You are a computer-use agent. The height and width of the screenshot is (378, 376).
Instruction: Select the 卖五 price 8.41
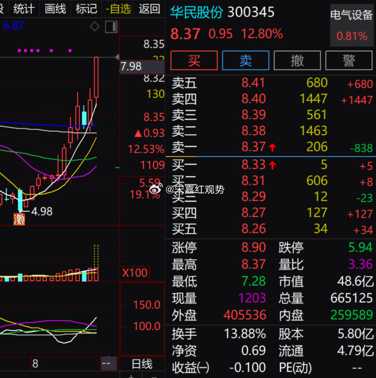tap(253, 82)
